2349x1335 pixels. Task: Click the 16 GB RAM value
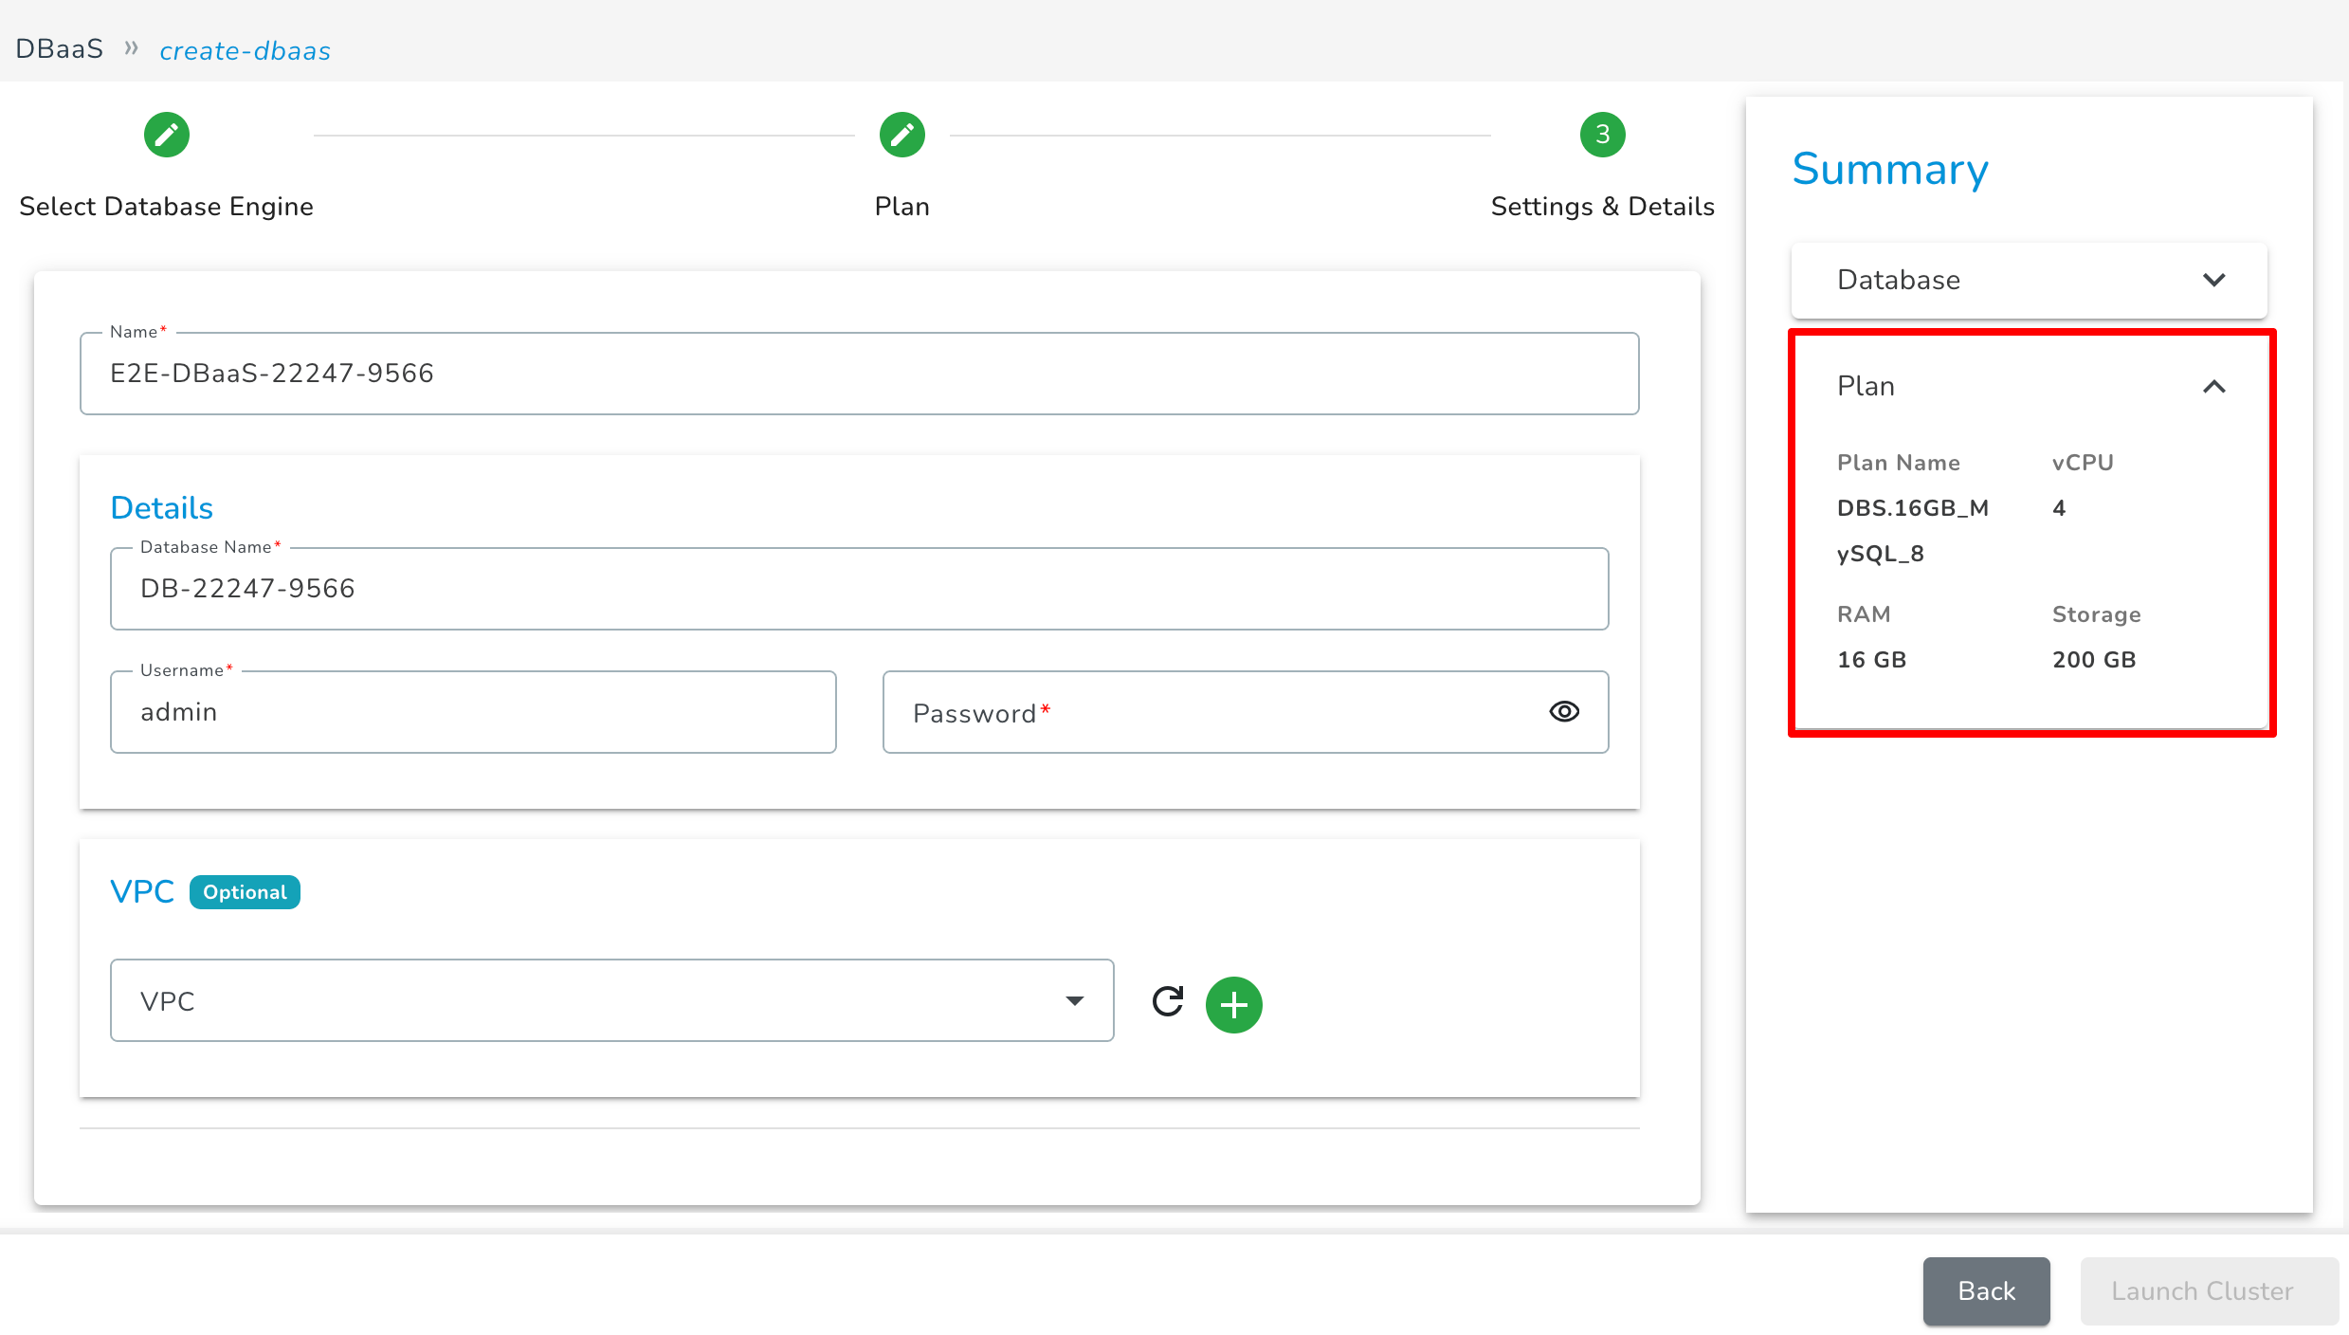[1872, 660]
